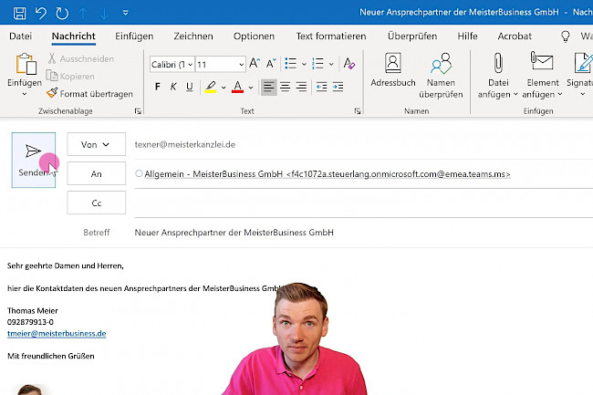Center the text
The height and width of the screenshot is (395, 593).
tap(286, 88)
